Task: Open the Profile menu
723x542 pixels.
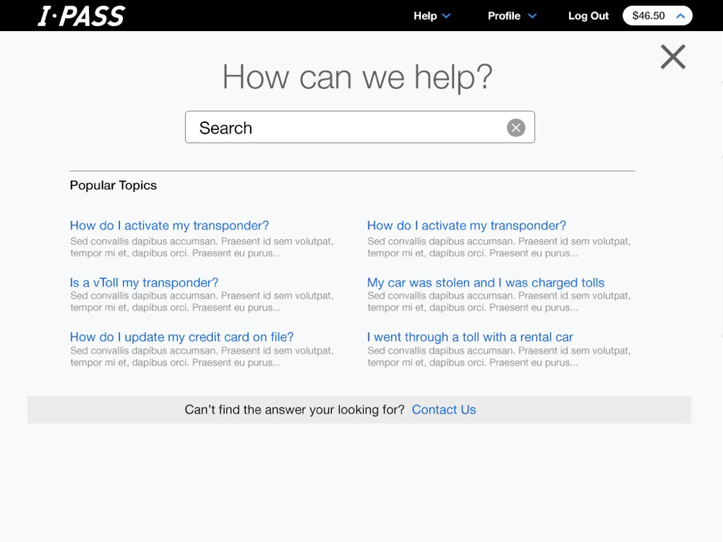Action: pyautogui.click(x=512, y=16)
